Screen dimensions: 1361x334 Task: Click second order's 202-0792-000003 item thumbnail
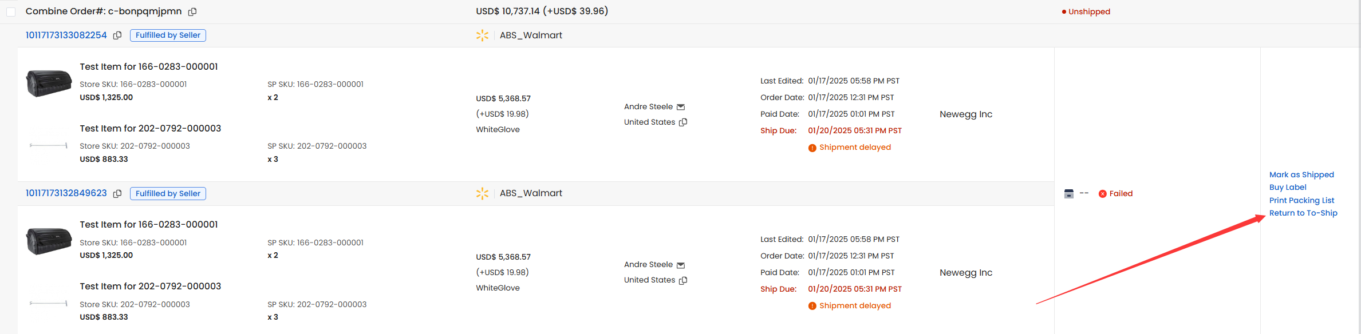(49, 303)
